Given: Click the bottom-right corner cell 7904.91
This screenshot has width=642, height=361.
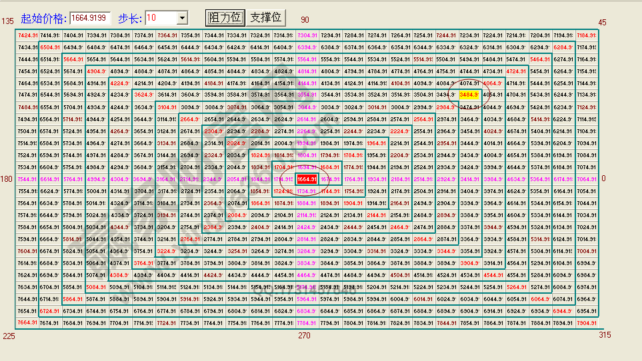Looking at the screenshot, I should click(x=587, y=323).
